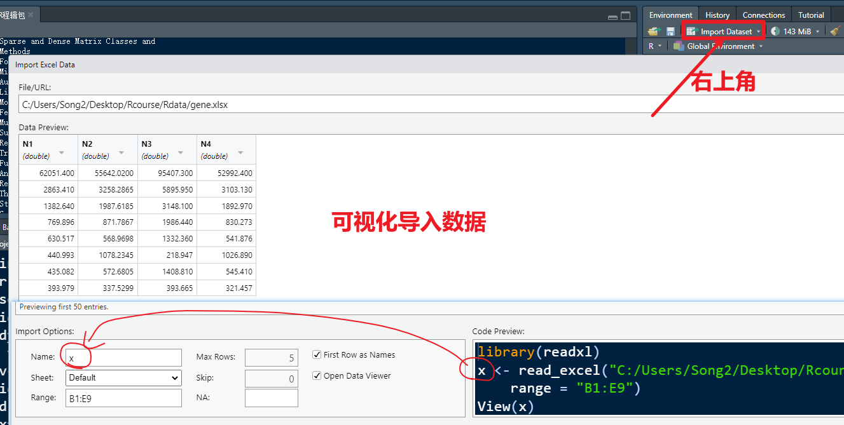Click cell 1987.6185 in the data preview
844x425 pixels.
tap(107, 206)
